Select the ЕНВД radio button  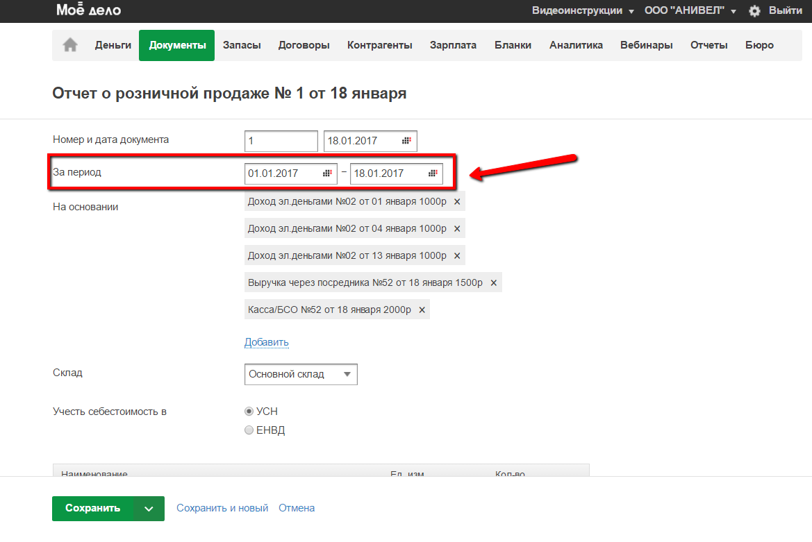point(249,430)
